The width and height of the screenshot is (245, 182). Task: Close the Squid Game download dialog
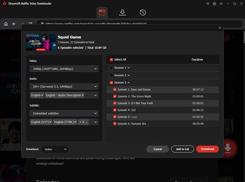coord(220,28)
